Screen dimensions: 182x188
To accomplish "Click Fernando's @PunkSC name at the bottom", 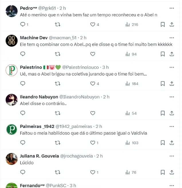I will coord(56,185).
